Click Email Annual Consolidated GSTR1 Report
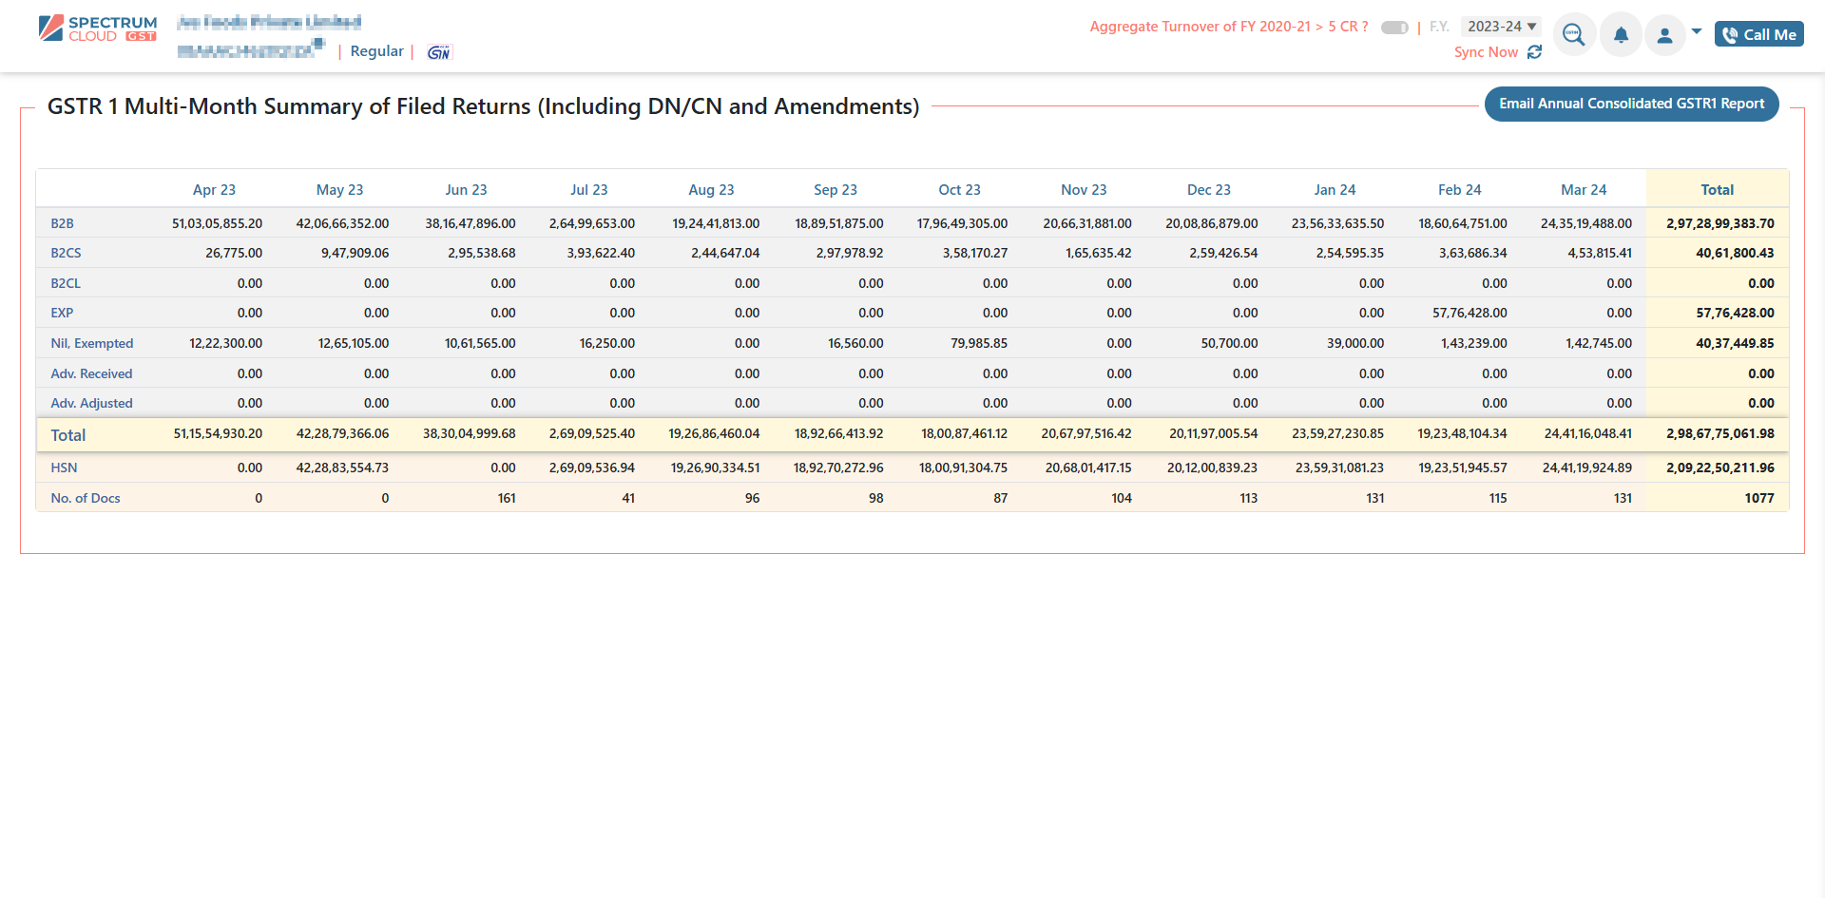 point(1631,104)
